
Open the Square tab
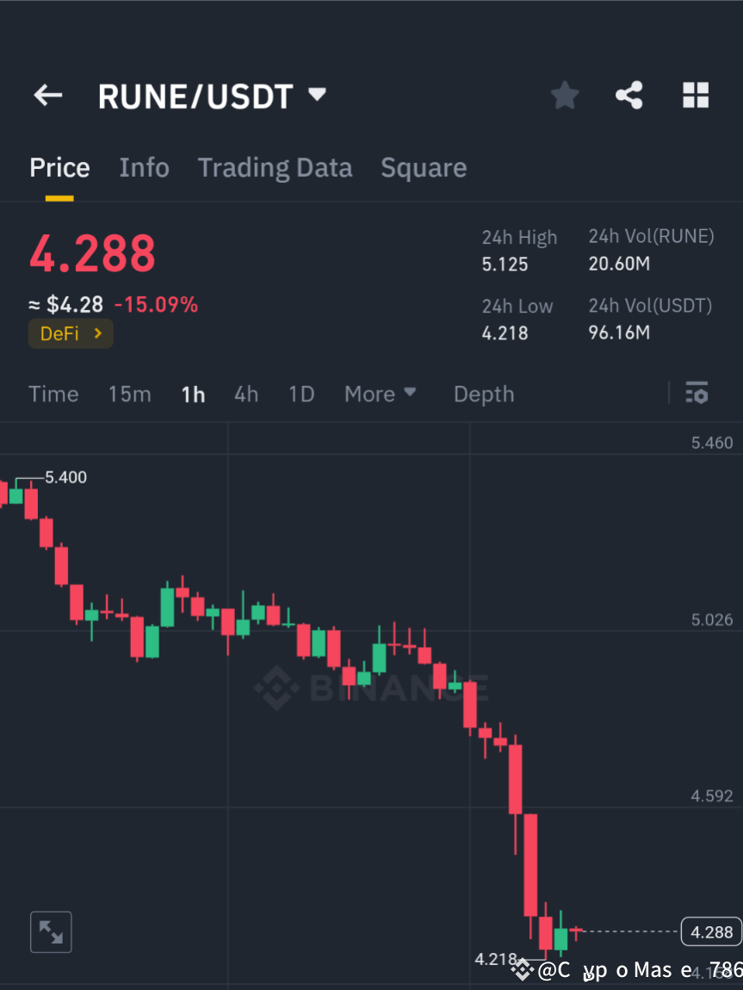click(x=423, y=167)
